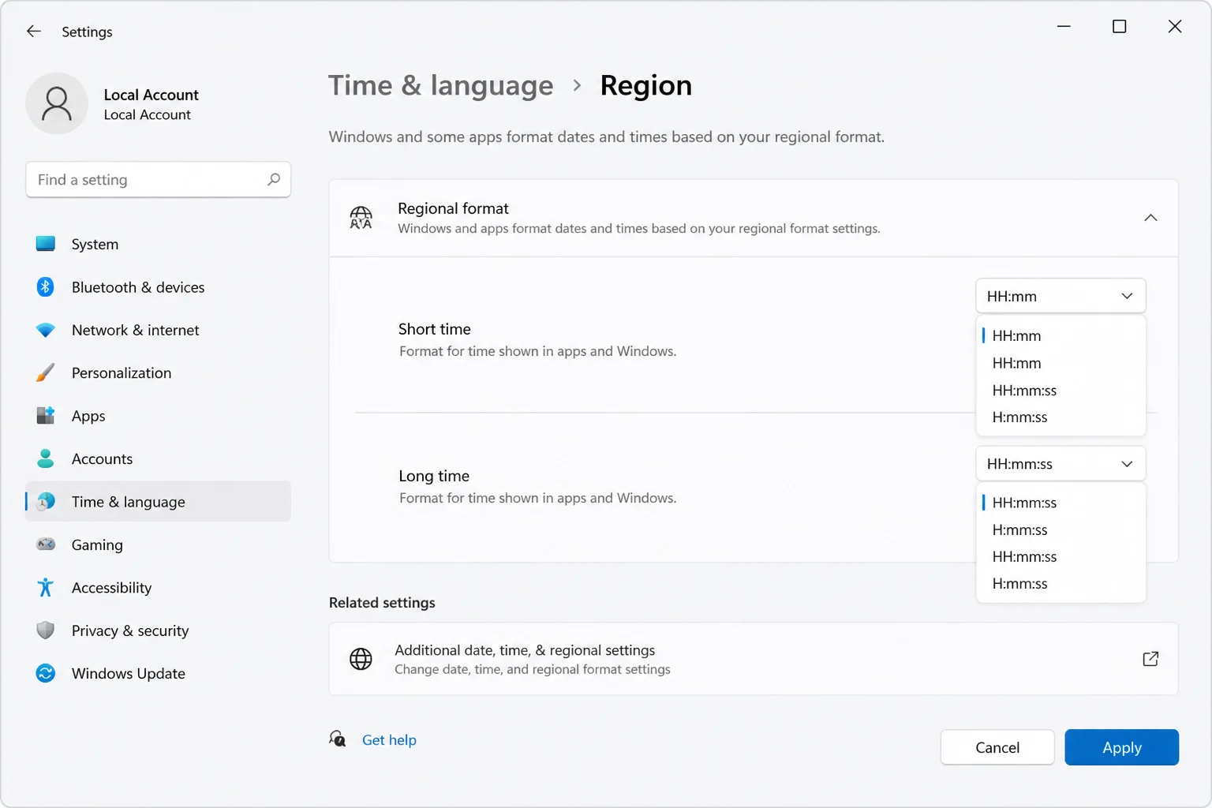Open the Short time HH:mm dropdown
This screenshot has width=1212, height=808.
(x=1060, y=296)
